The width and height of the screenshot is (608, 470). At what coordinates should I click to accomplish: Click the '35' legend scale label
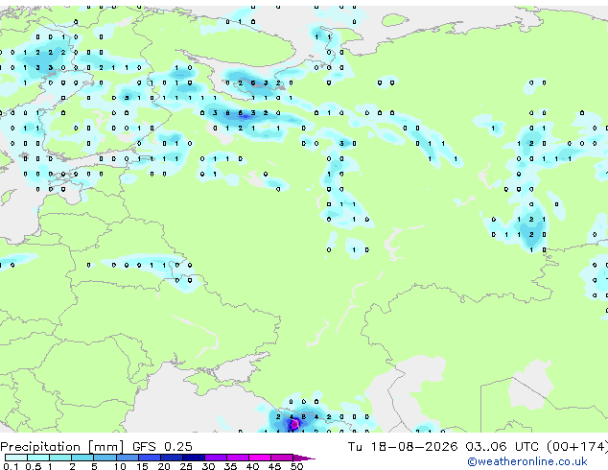point(230,466)
